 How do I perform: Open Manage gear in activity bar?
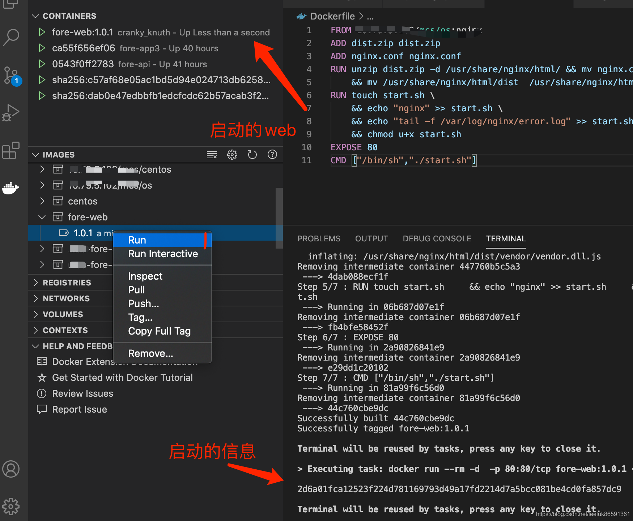click(x=11, y=507)
